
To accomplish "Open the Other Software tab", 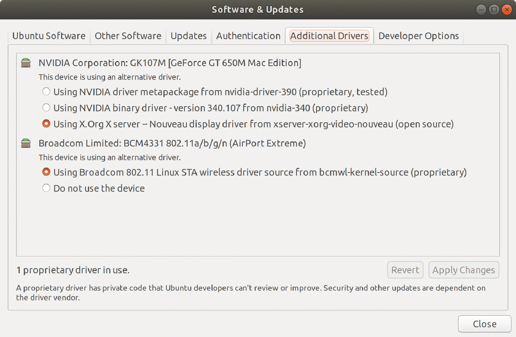I will pos(128,36).
